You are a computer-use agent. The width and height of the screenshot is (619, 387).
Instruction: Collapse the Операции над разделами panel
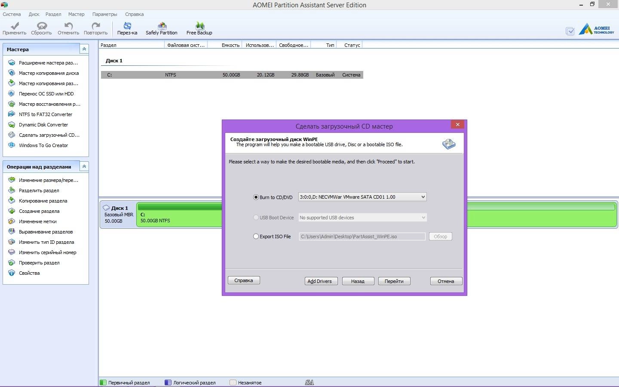[x=84, y=166]
